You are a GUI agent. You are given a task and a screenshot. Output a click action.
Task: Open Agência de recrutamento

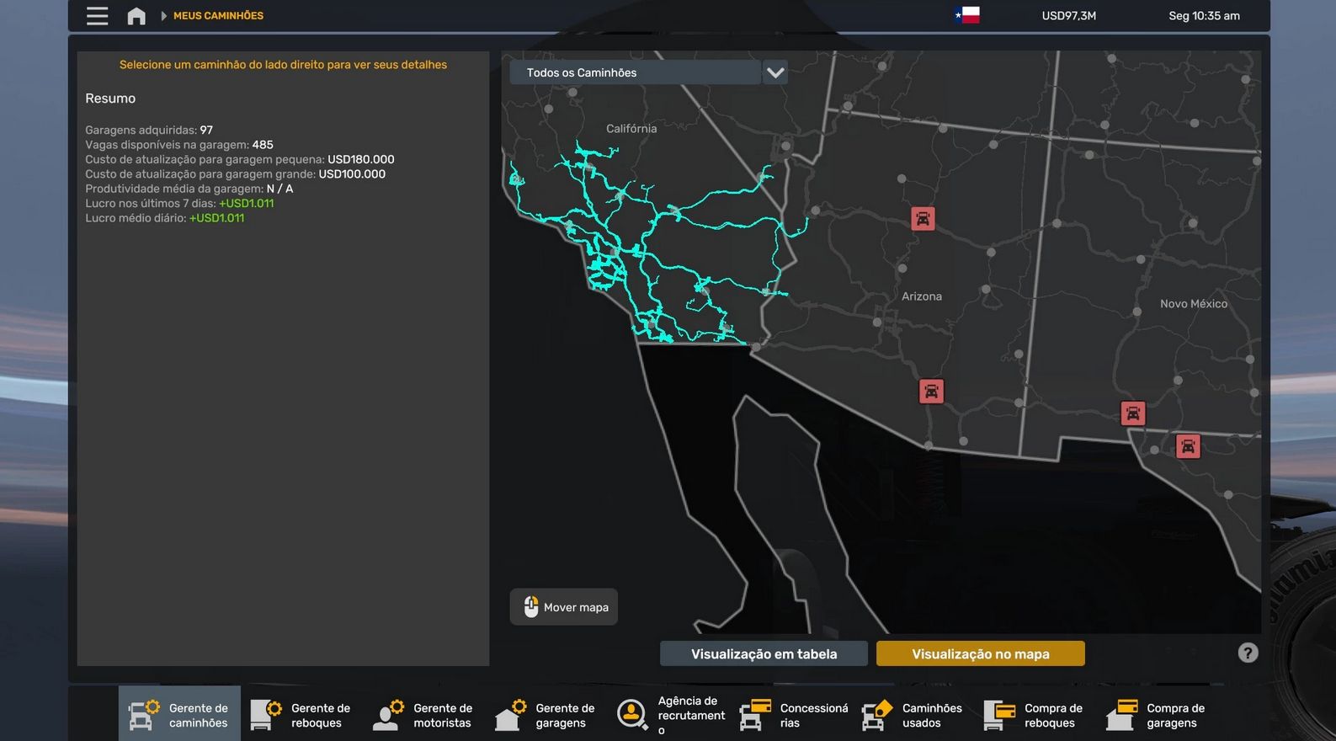pyautogui.click(x=668, y=715)
